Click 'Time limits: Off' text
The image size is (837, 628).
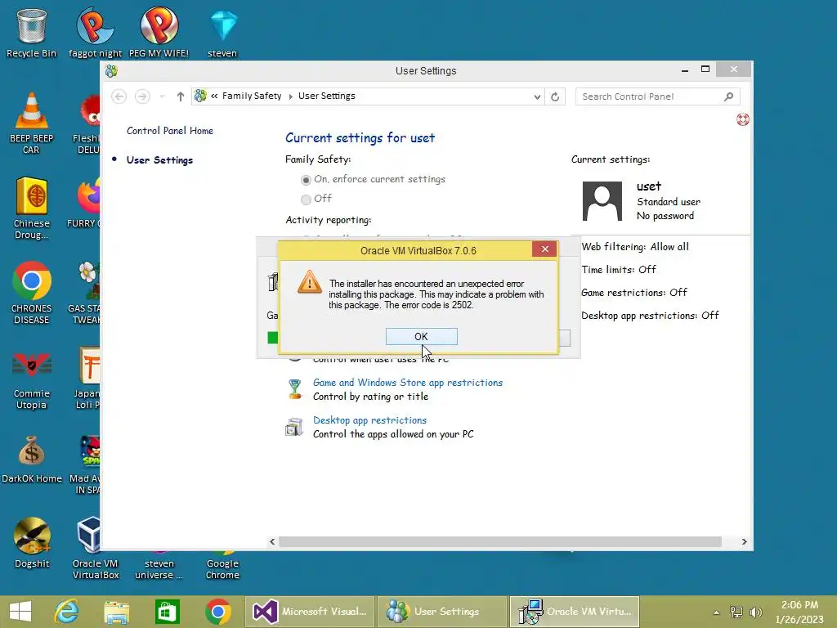[x=619, y=270]
